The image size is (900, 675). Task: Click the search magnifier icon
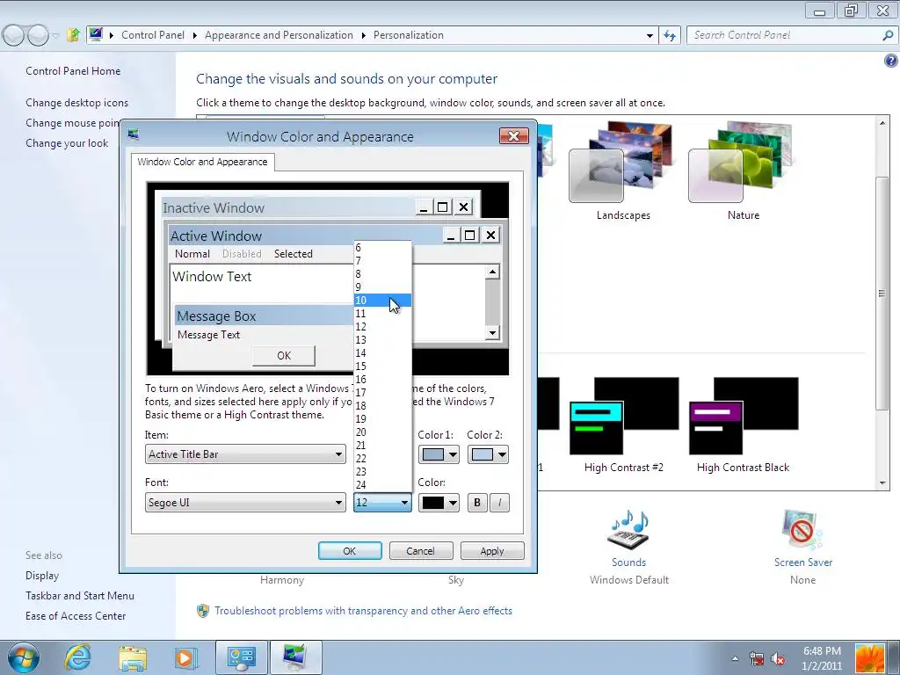[888, 35]
